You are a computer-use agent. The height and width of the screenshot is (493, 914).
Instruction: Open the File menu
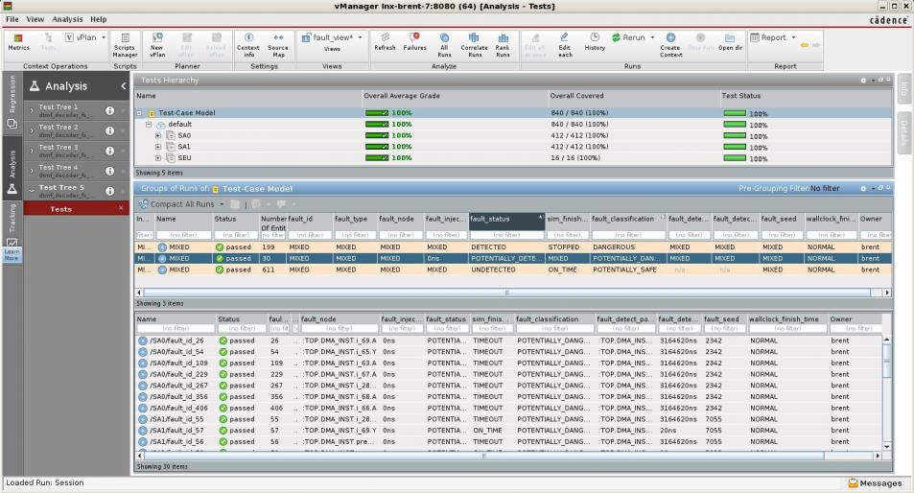click(x=12, y=19)
